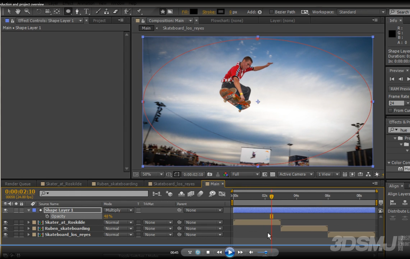Click the Fill color swatch
This screenshot has width=410, height=259.
(x=194, y=12)
